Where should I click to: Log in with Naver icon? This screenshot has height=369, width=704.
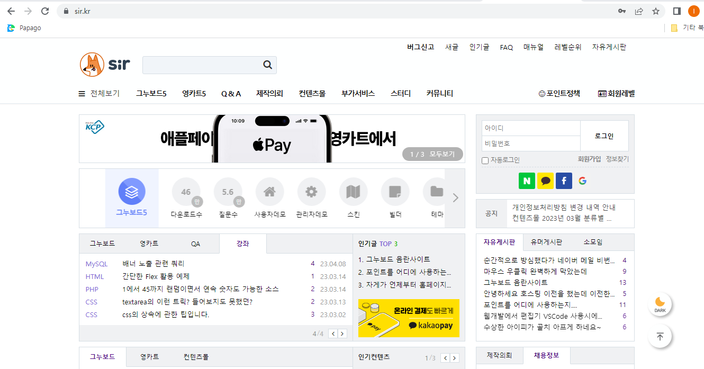(x=527, y=181)
